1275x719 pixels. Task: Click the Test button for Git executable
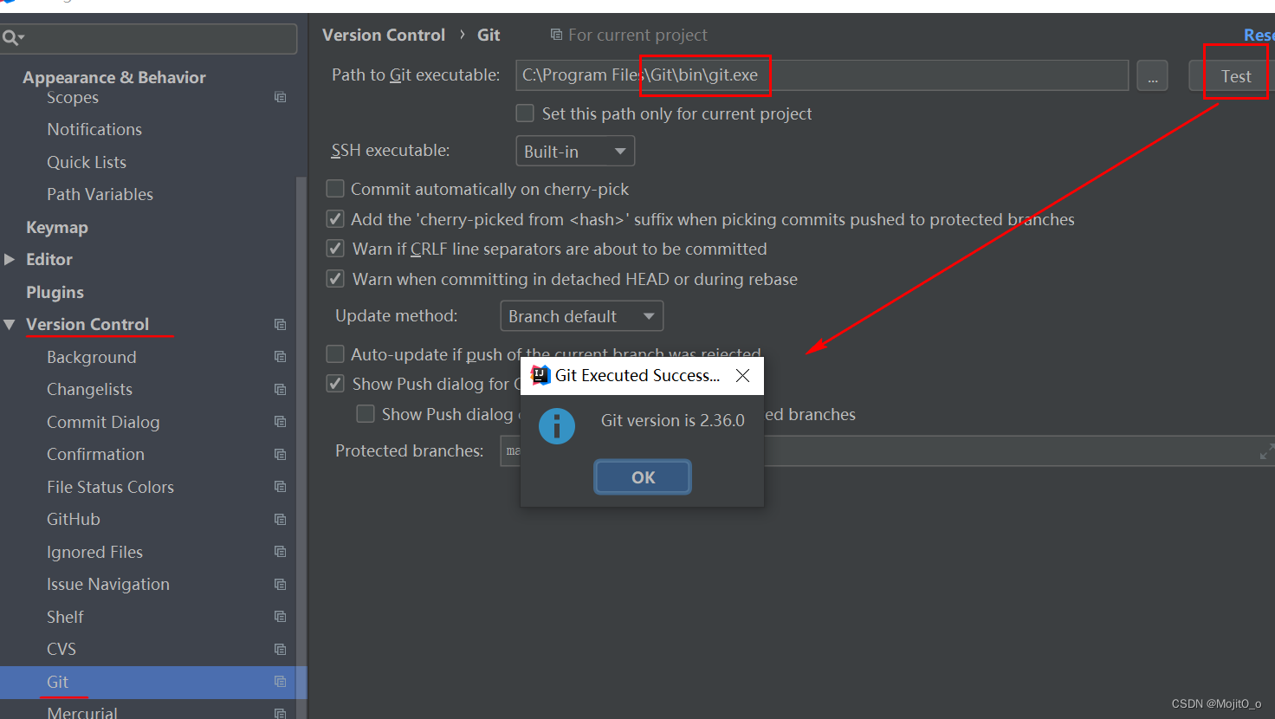click(1236, 76)
